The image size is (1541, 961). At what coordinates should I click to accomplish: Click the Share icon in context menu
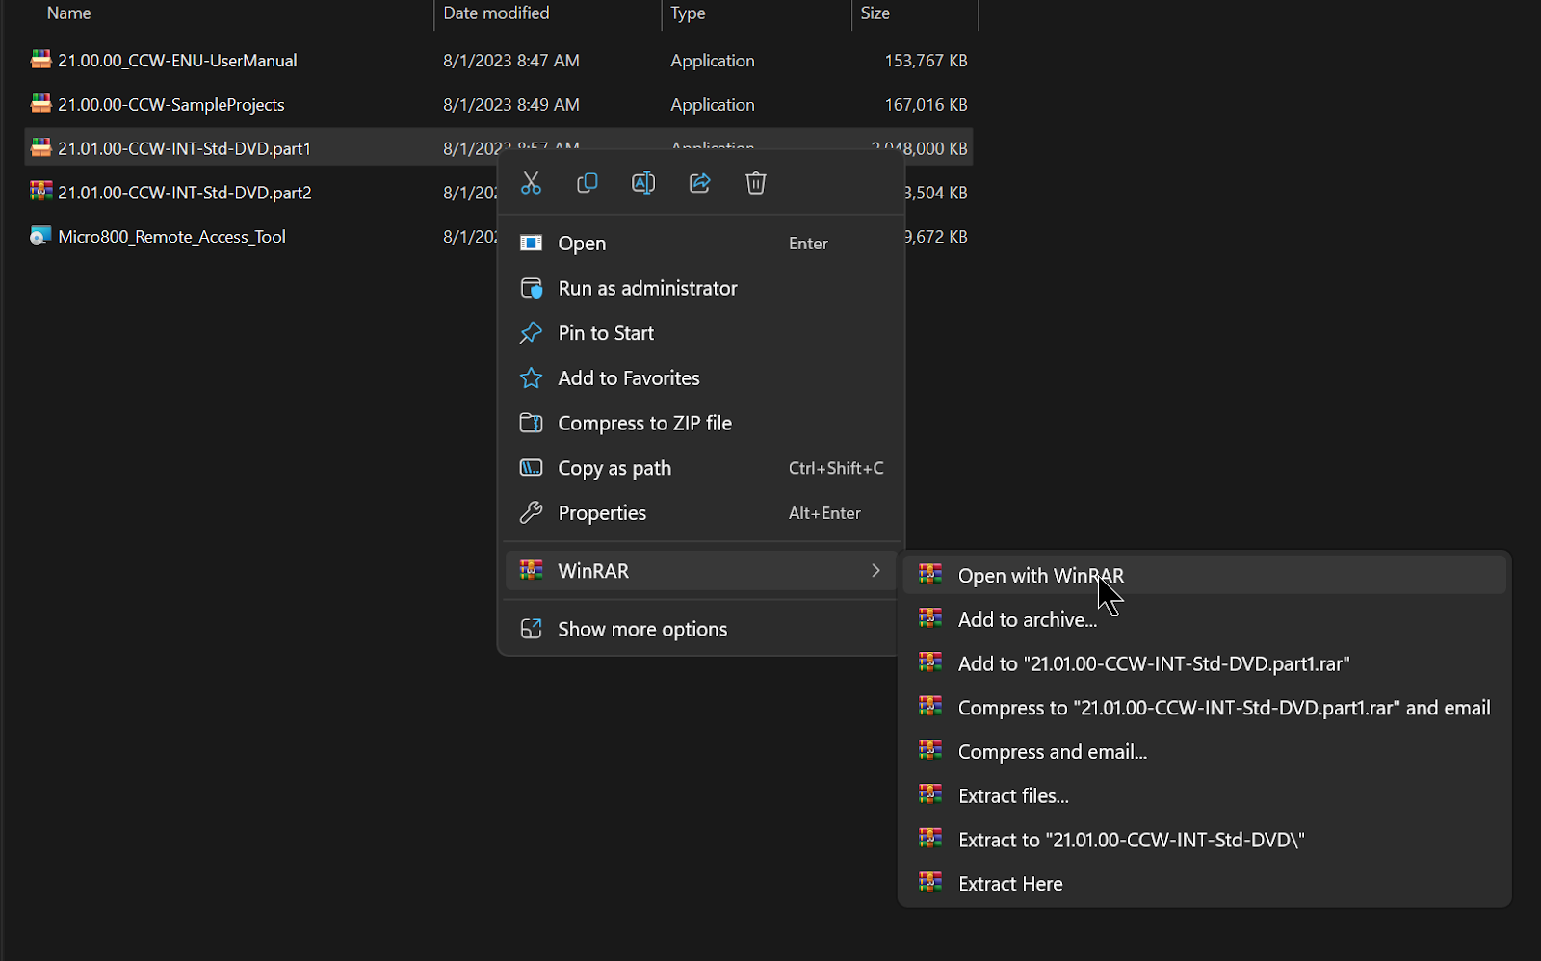[699, 183]
